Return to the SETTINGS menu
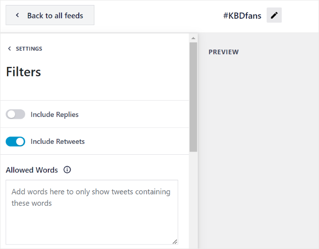The image size is (319, 249). pos(29,49)
